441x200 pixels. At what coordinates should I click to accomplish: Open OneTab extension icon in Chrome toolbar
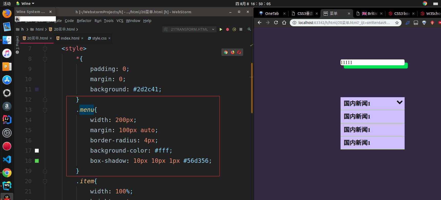[x=424, y=23]
